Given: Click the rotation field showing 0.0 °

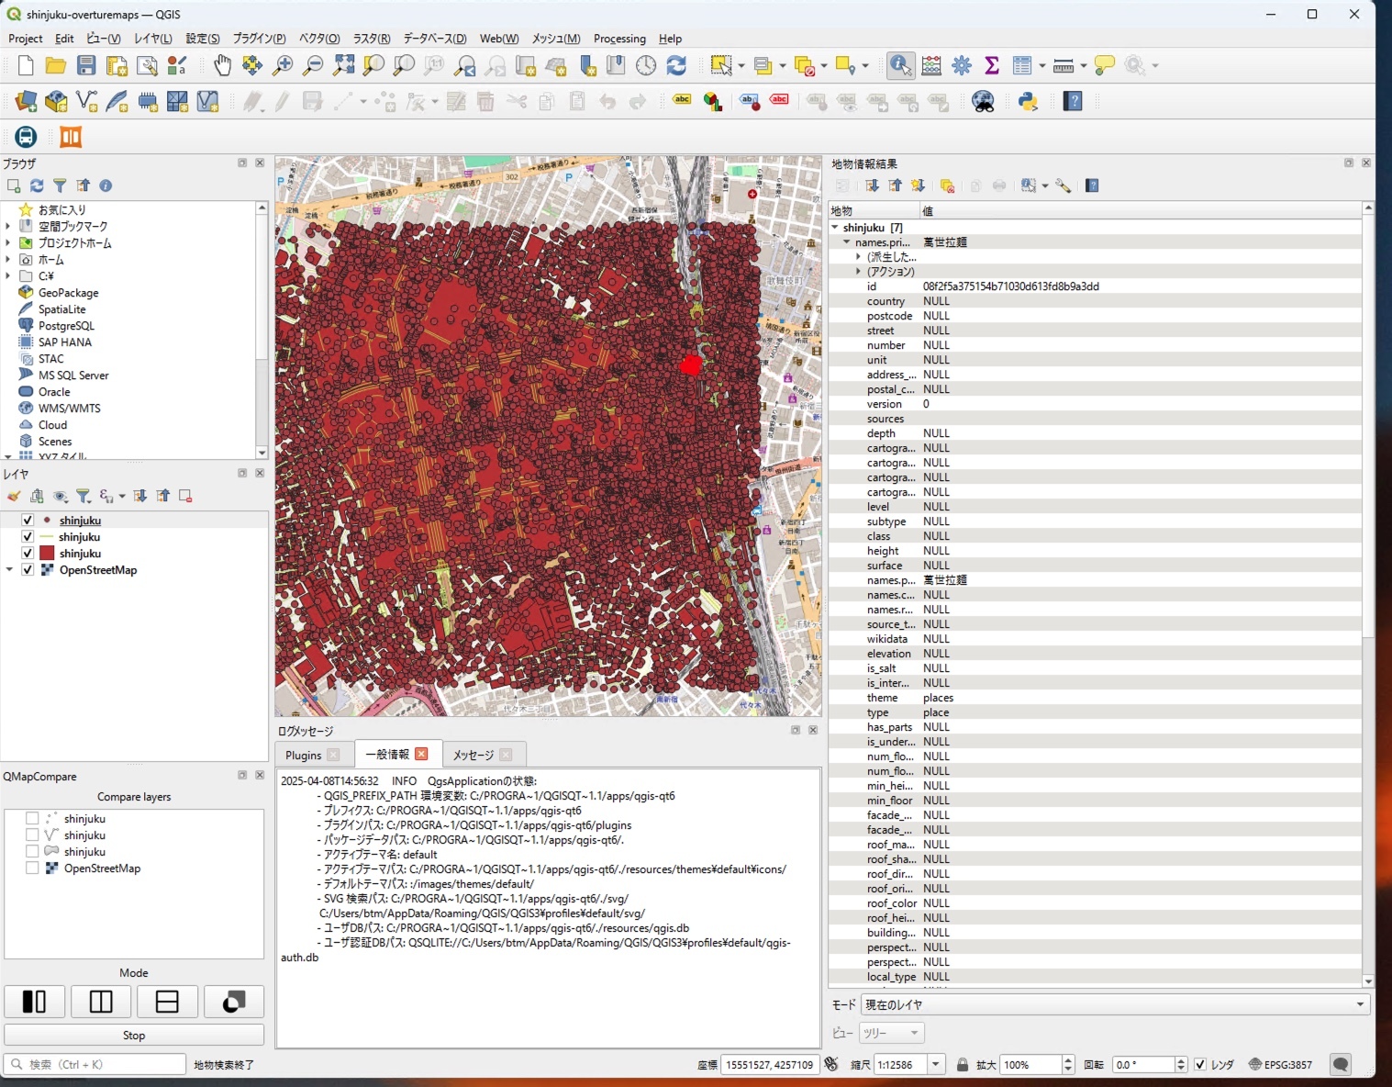Looking at the screenshot, I should 1143,1064.
